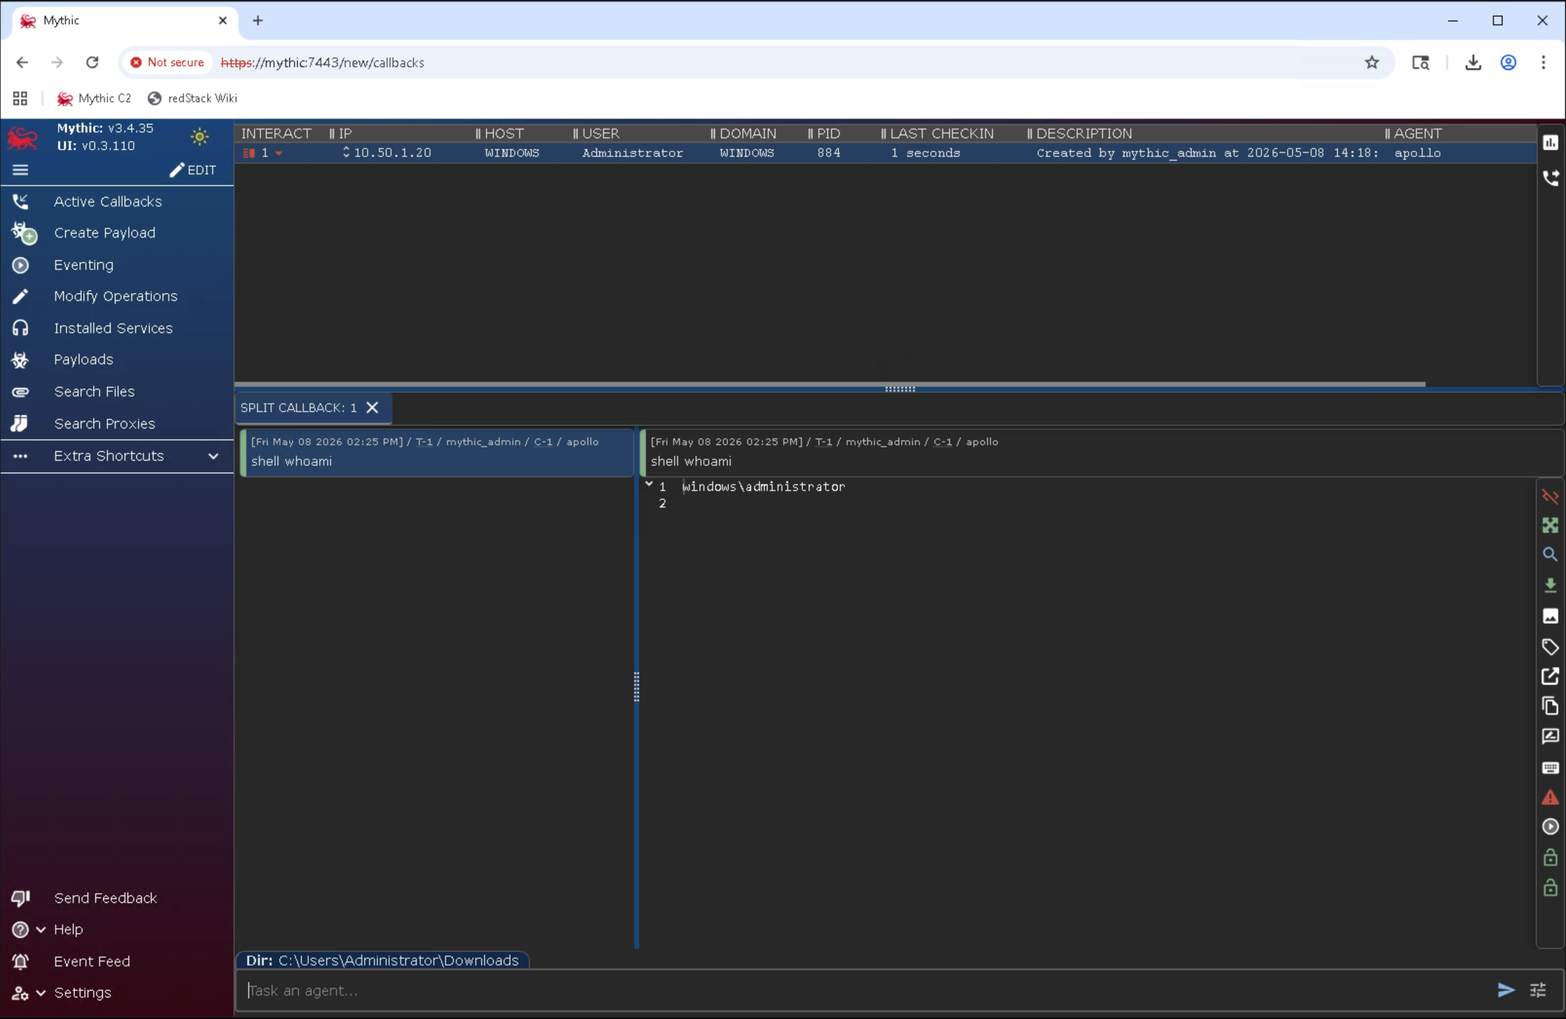Viewport: 1566px width, 1019px height.
Task: Open Payloads page
Action: [84, 360]
